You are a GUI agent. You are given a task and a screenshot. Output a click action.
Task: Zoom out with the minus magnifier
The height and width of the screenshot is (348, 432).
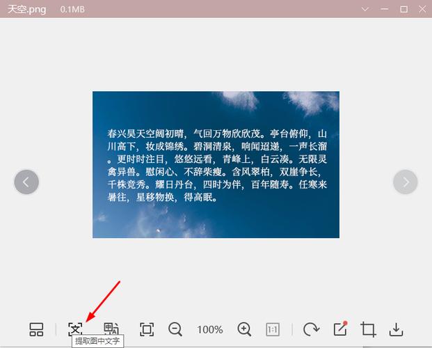175,329
